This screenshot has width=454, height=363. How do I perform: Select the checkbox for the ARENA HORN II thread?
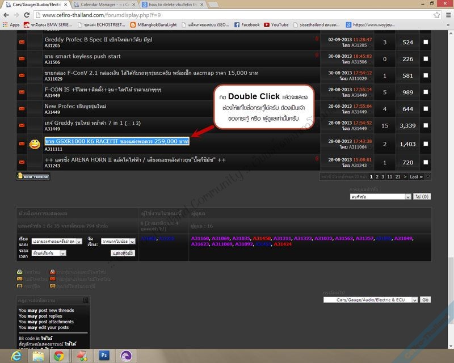pos(426,163)
